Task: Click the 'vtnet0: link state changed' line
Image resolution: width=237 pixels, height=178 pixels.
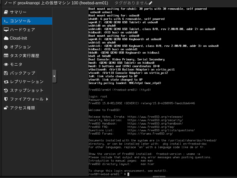Action: coord(115,80)
